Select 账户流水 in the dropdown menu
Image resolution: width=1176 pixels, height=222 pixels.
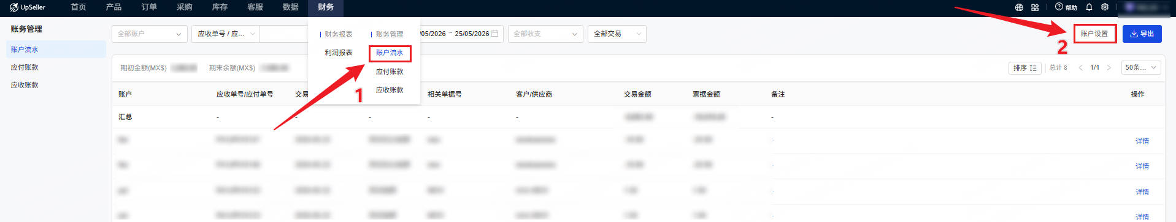click(390, 53)
